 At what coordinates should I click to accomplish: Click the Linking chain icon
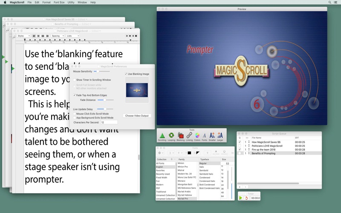point(189,135)
